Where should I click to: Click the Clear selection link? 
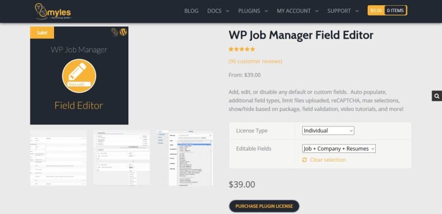click(x=327, y=160)
